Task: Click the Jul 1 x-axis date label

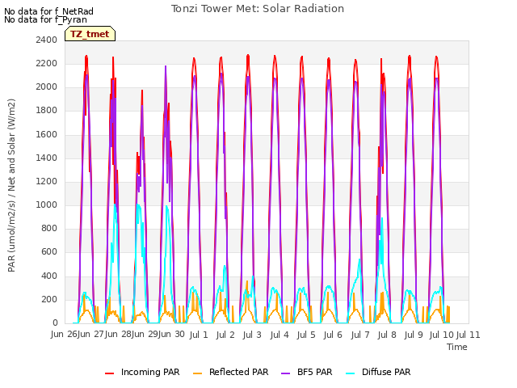Action: (199, 335)
